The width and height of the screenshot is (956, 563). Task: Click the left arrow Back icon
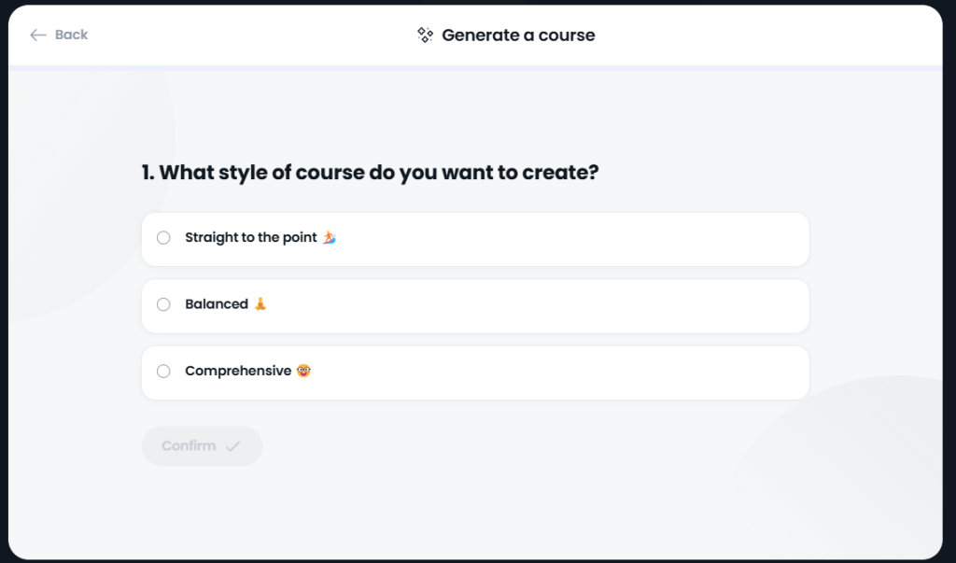click(37, 35)
